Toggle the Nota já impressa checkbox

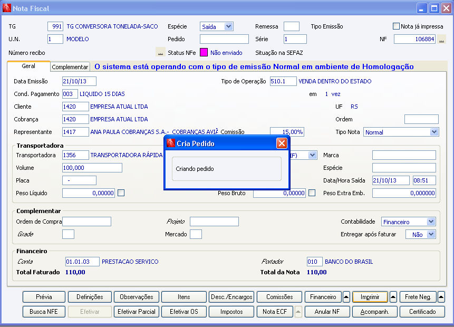coord(396,26)
